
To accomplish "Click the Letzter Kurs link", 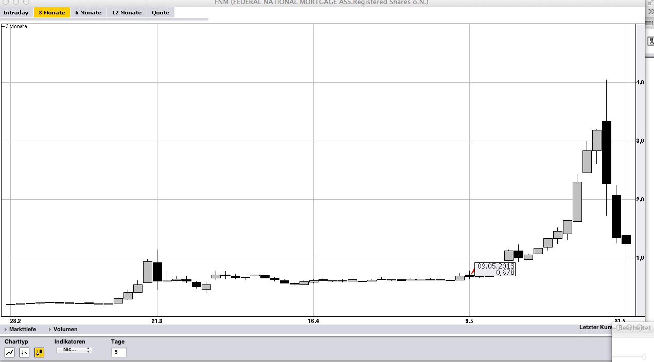I will (x=595, y=327).
